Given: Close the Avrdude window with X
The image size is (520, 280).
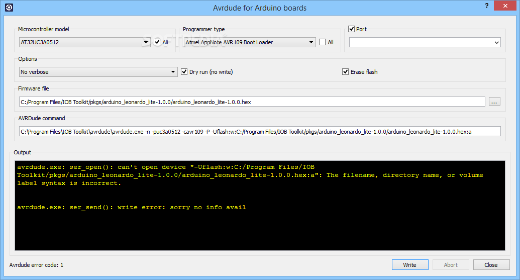Looking at the screenshot, I should coord(505,6).
